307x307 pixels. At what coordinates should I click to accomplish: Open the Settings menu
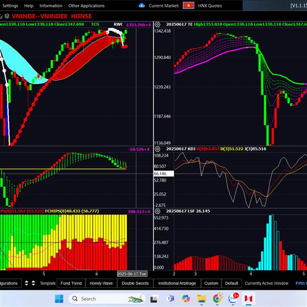10,6
